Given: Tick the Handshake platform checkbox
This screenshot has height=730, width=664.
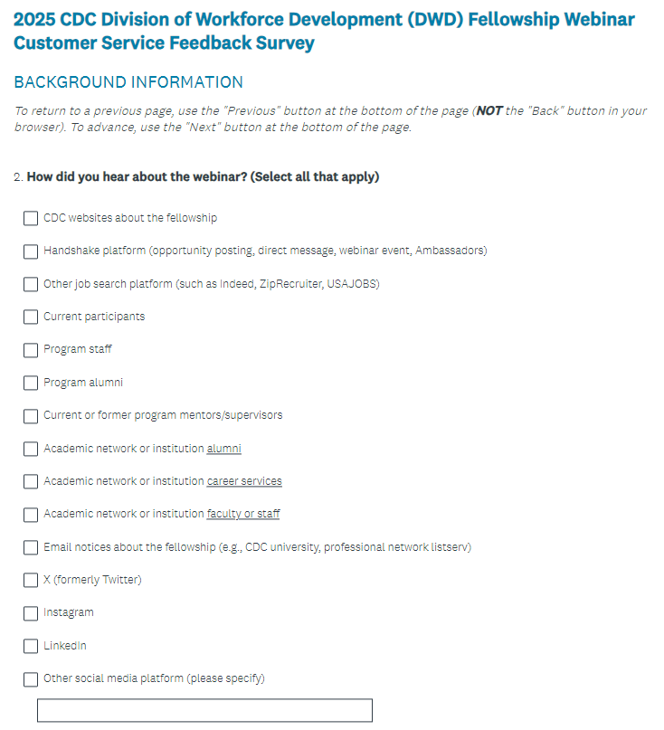Looking at the screenshot, I should (31, 251).
